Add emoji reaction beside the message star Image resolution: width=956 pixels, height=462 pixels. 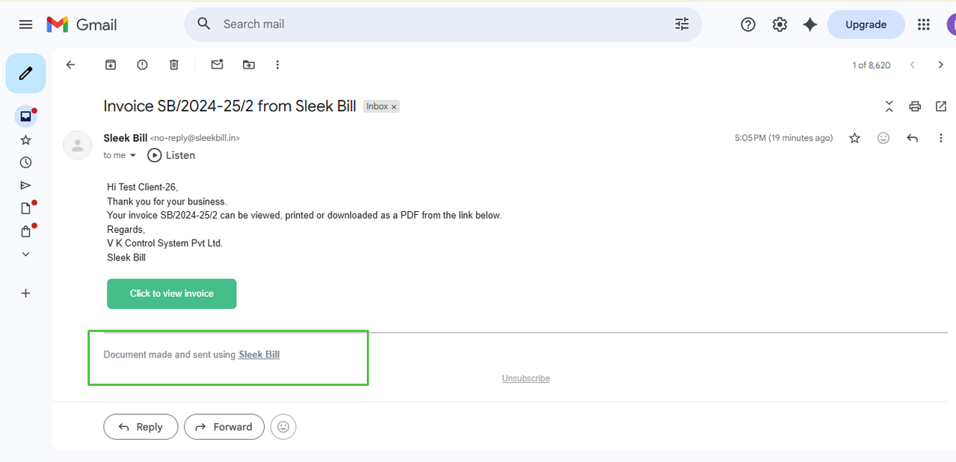coord(883,138)
